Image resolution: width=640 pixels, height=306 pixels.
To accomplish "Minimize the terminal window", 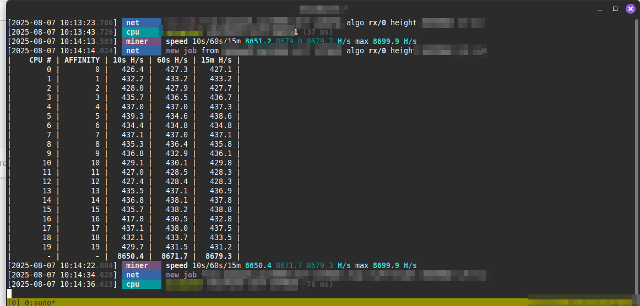I will 600,9.
